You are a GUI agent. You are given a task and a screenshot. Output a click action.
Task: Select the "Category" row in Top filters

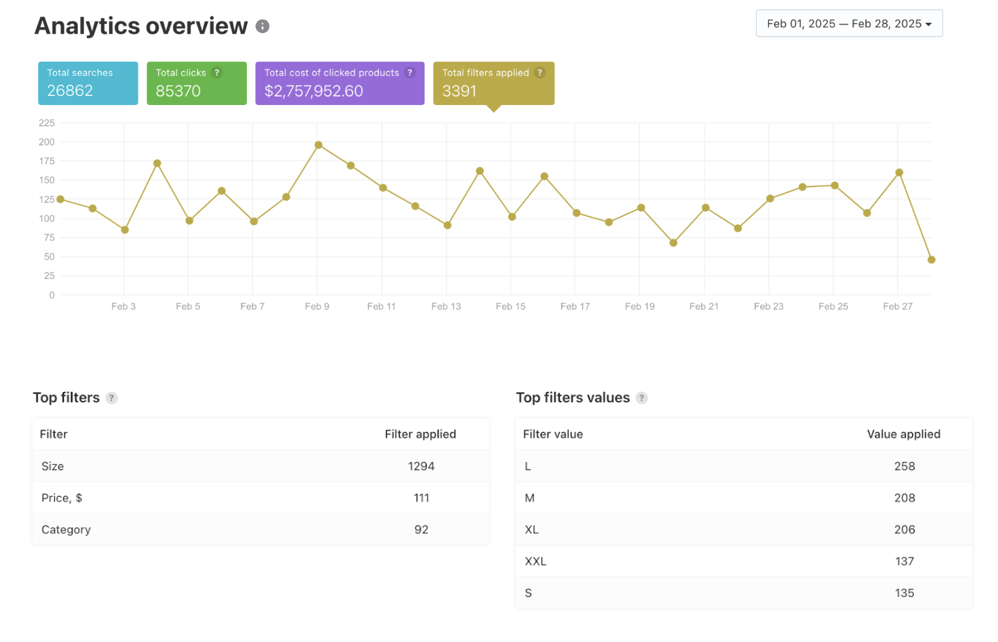point(261,530)
